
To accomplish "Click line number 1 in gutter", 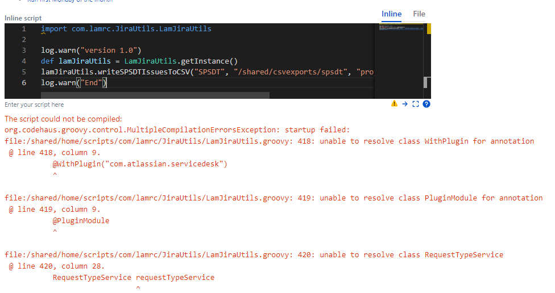I will point(23,29).
